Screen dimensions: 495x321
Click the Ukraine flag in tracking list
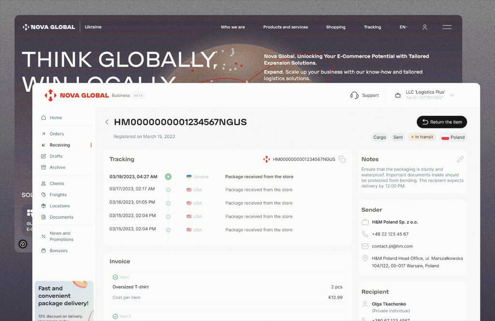click(189, 177)
